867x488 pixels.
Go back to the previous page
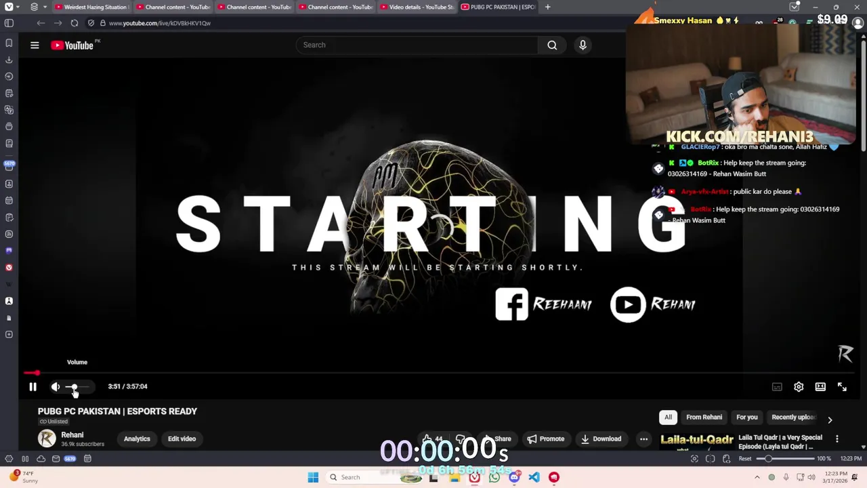click(x=41, y=23)
